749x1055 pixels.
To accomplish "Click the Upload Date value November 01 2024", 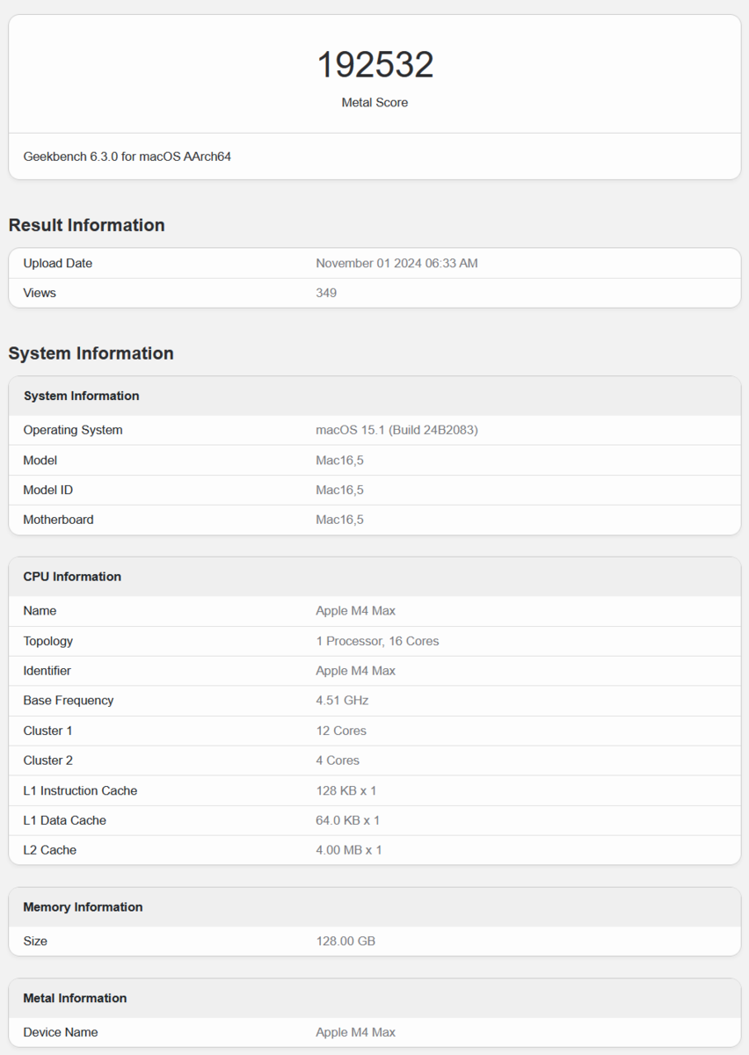I will pyautogui.click(x=396, y=263).
